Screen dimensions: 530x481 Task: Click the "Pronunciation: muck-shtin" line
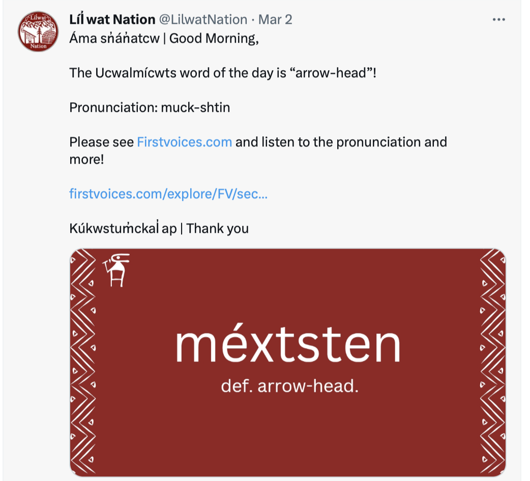pos(150,107)
